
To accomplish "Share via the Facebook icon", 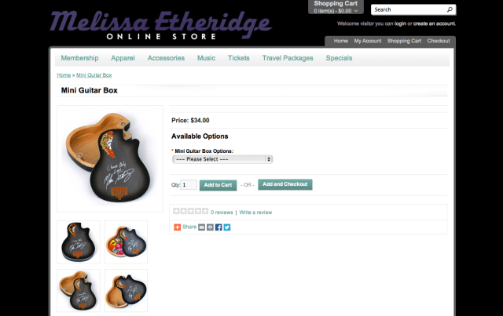I will (x=218, y=227).
